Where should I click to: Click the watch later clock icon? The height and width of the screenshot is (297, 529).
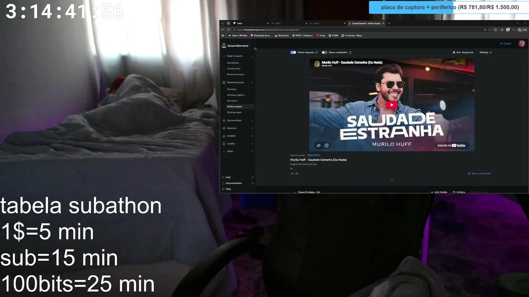326,145
